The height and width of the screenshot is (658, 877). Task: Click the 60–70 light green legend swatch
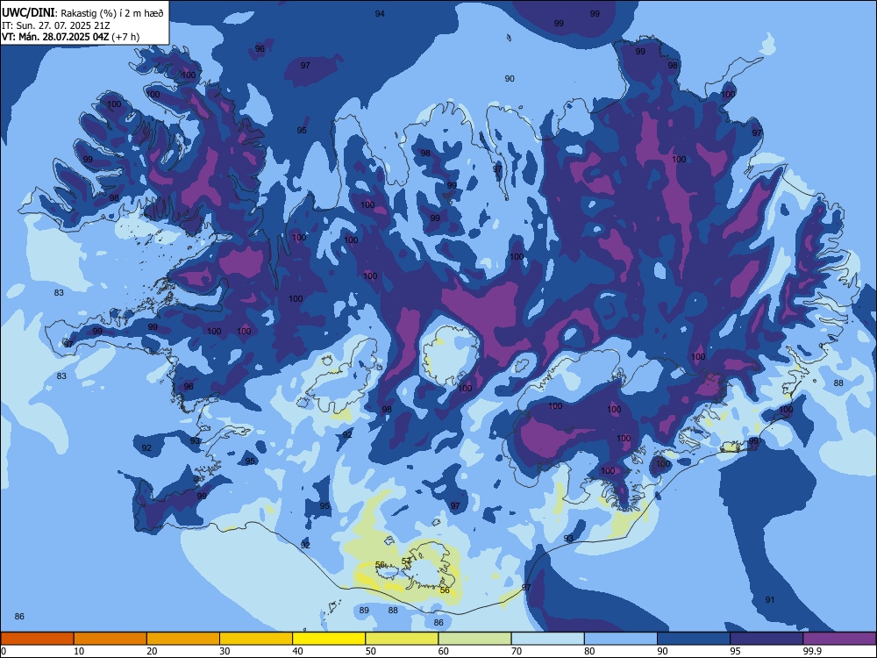tap(474, 639)
